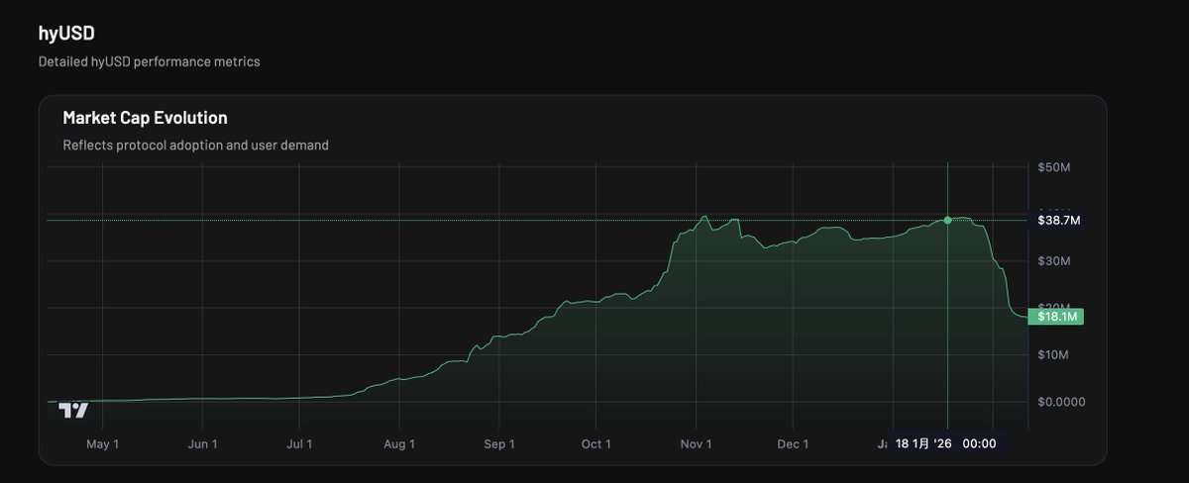This screenshot has width=1189, height=483.
Task: Click the Sep 1 time axis label
Action: coord(499,444)
